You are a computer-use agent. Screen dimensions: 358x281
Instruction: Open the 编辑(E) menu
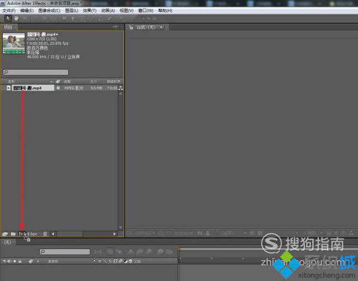pyautogui.click(x=27, y=11)
